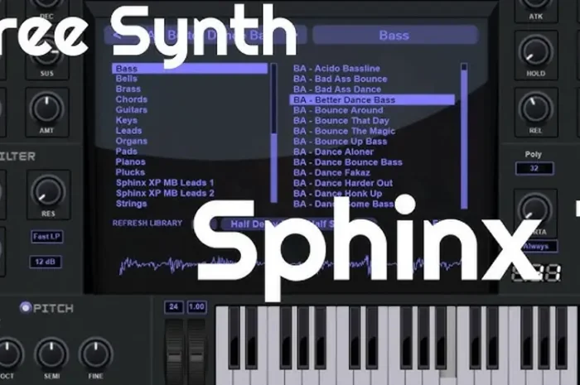Select the Pads category
The height and width of the screenshot is (385, 580).
(126, 152)
